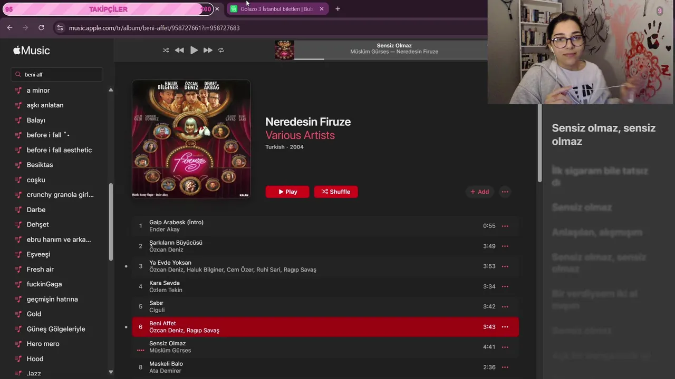
Task: Click the red Play album button
Action: 287,192
